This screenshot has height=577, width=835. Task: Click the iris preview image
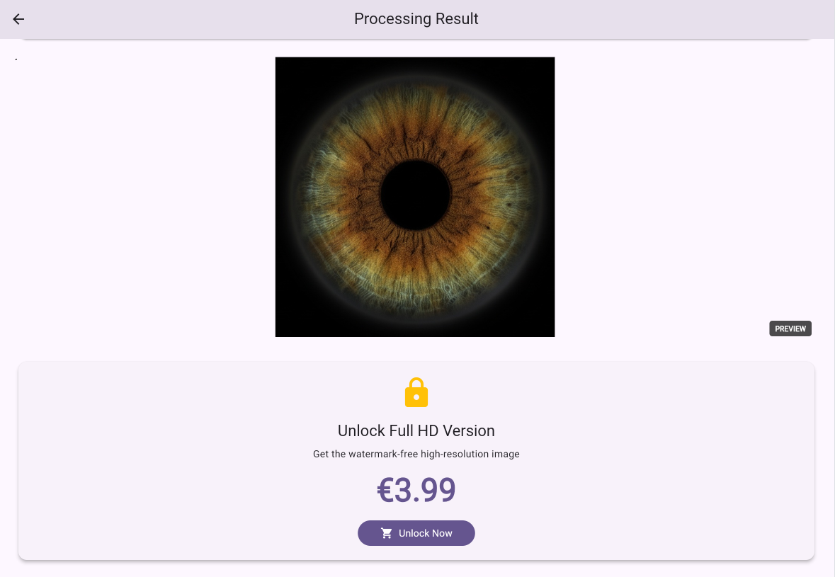point(415,196)
